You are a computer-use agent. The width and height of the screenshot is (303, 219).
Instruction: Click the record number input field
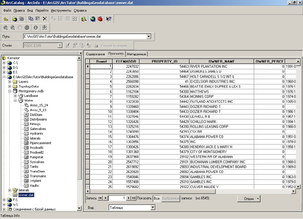[x=117, y=198]
